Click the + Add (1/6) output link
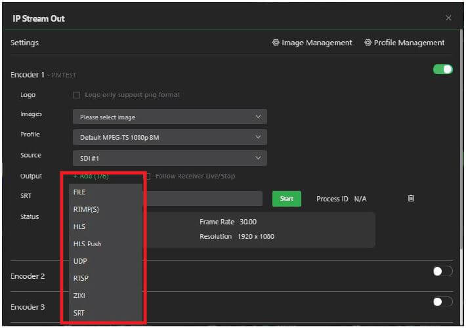This screenshot has height=328, width=466. click(x=91, y=176)
